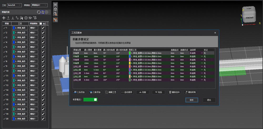Screen dimensions: 263x129
Task: Open the 焊接组 焊接组A1 dropdown
Action: 39,5
